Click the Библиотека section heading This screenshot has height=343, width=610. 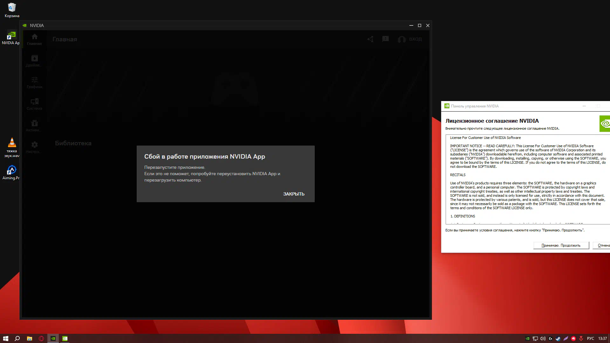click(73, 143)
